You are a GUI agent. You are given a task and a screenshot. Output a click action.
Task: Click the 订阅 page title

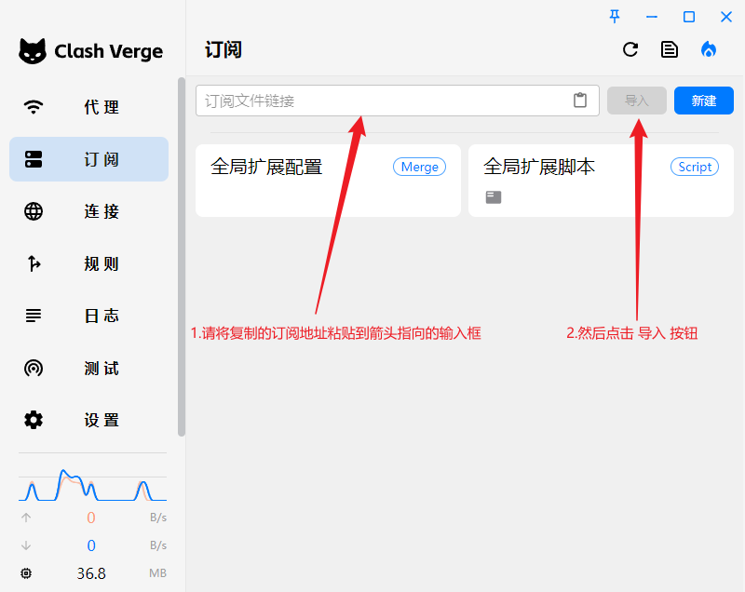coord(223,50)
